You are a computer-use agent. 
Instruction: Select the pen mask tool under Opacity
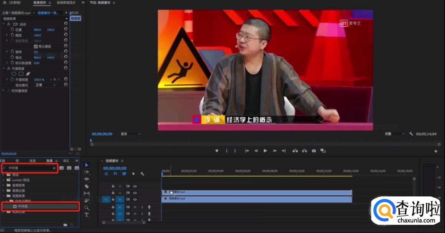click(28, 74)
